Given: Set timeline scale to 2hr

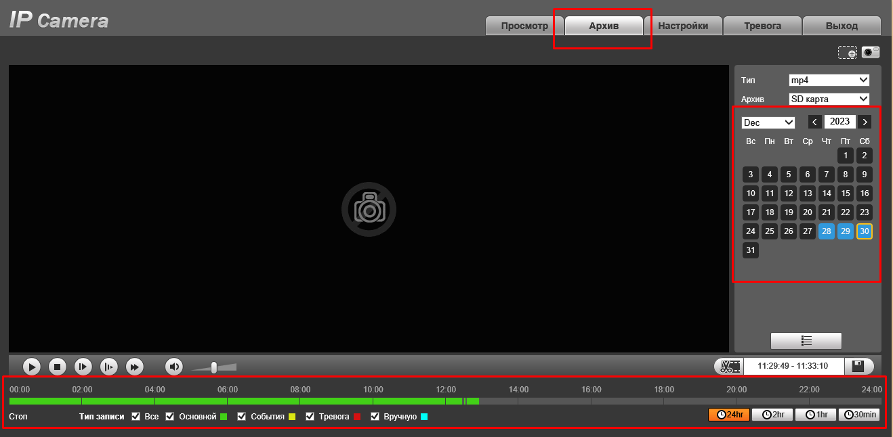Looking at the screenshot, I should 772,415.
